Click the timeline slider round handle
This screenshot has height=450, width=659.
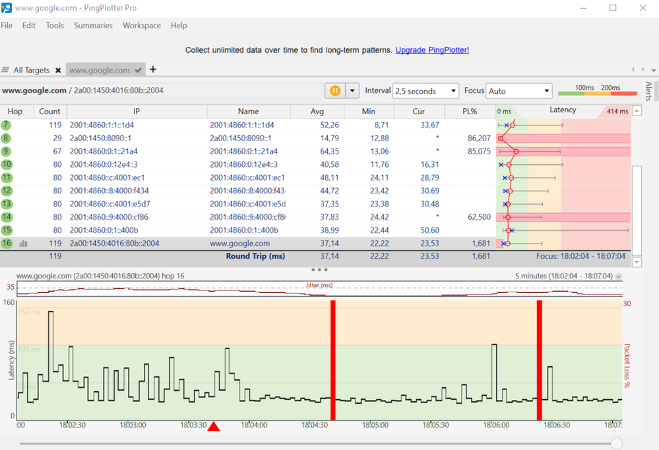coord(617,443)
